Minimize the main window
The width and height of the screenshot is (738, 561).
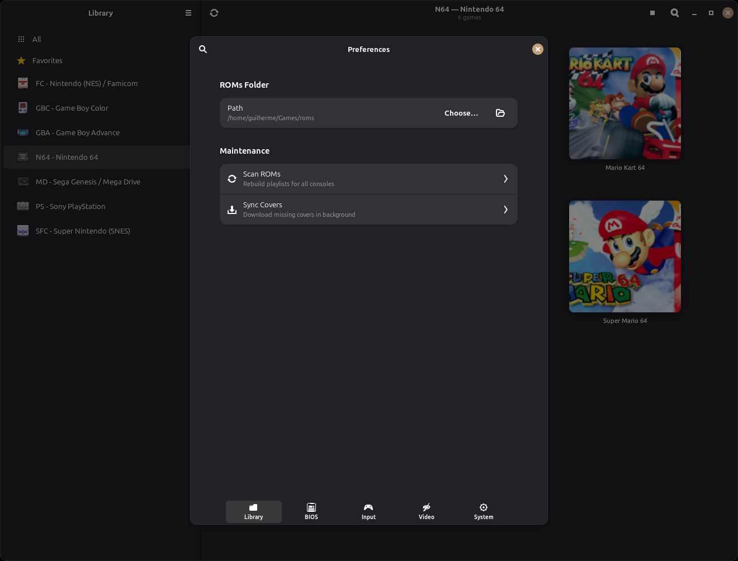pyautogui.click(x=694, y=13)
